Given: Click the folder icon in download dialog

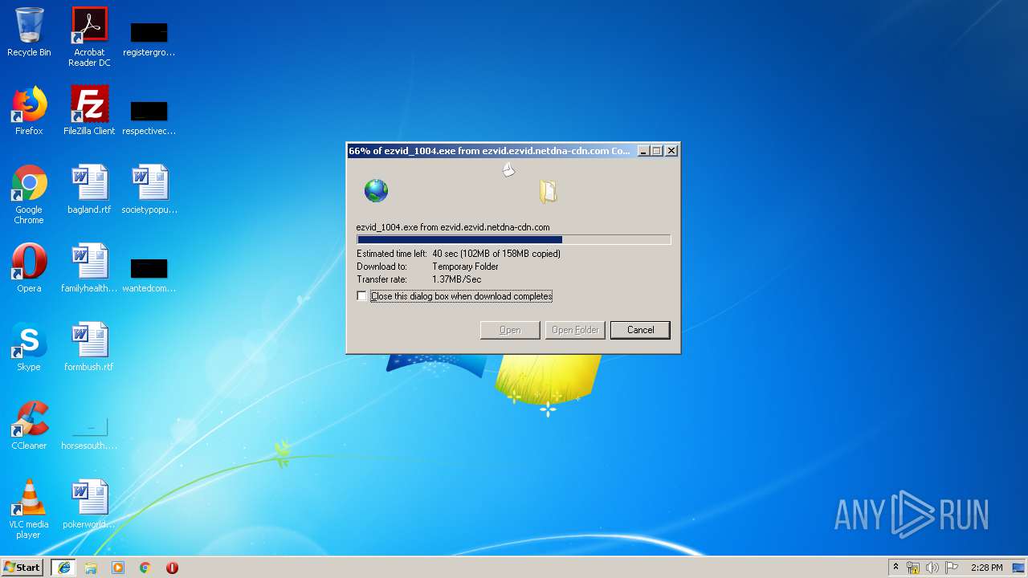Looking at the screenshot, I should [x=549, y=191].
